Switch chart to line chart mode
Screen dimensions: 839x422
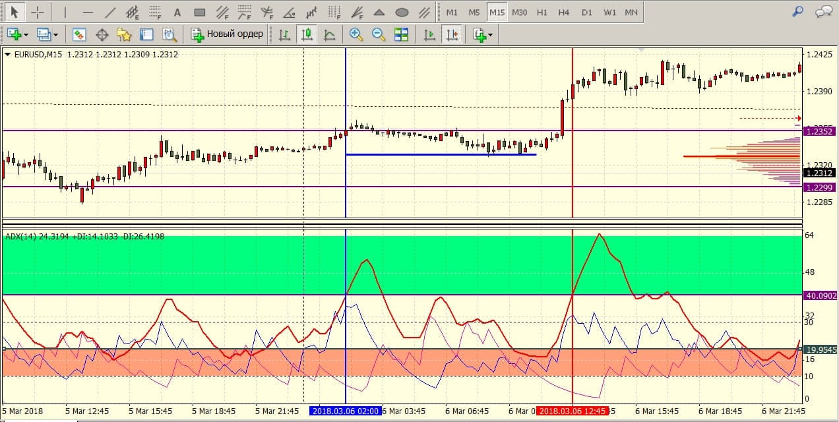(328, 34)
